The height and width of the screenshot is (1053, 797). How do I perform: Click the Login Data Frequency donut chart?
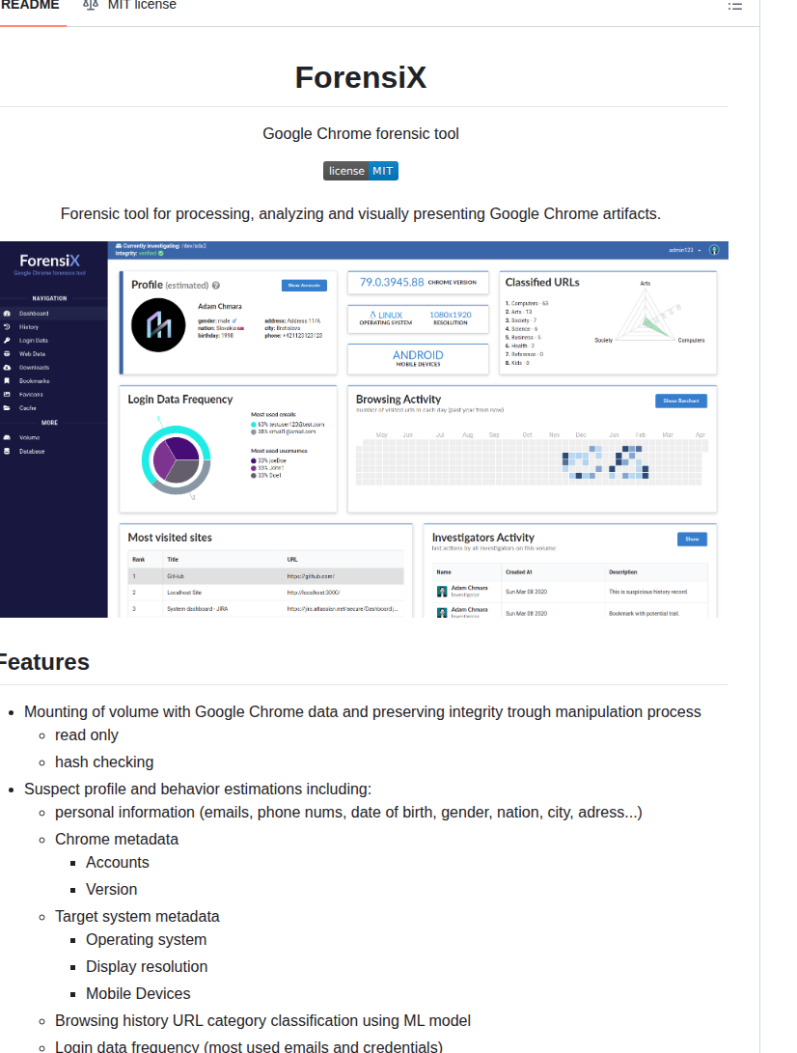point(176,460)
